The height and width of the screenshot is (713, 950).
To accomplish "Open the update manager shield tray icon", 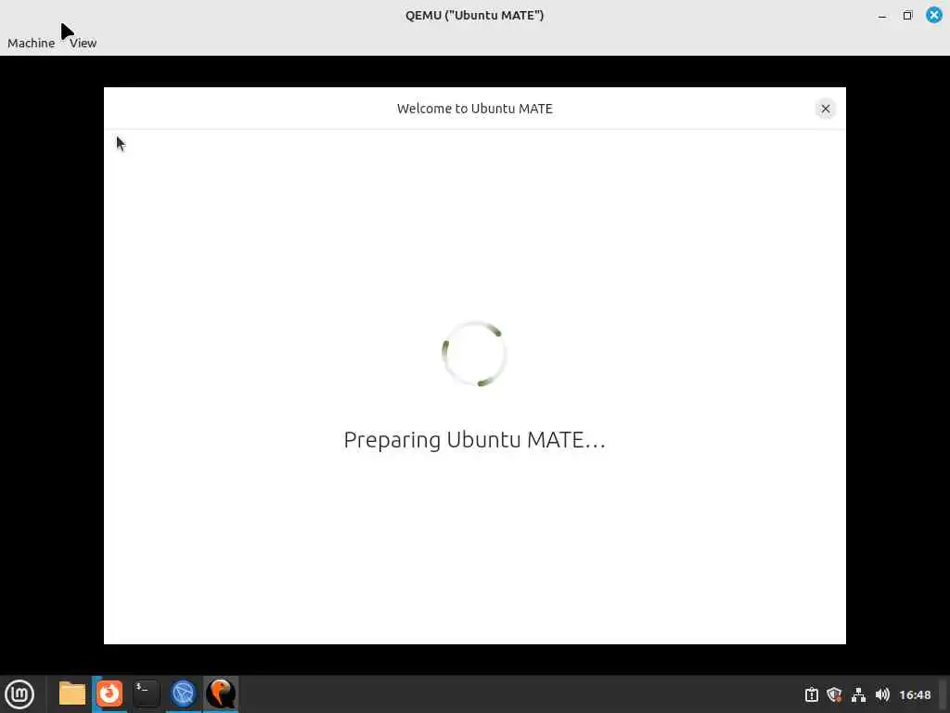I will coord(834,694).
